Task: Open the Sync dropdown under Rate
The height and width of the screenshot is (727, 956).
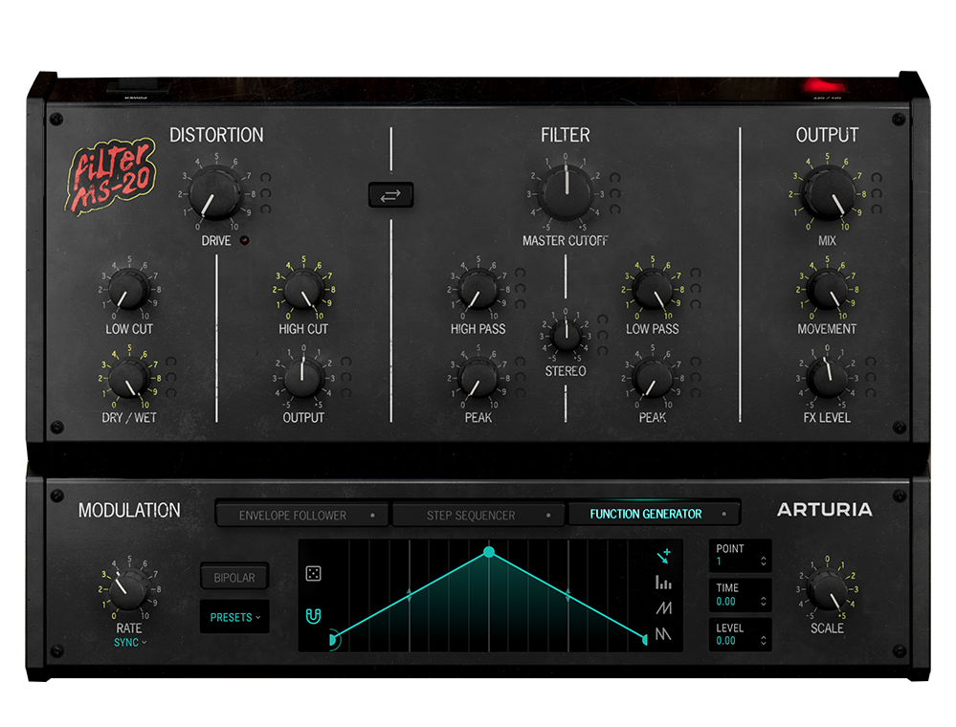Action: pyautogui.click(x=130, y=642)
